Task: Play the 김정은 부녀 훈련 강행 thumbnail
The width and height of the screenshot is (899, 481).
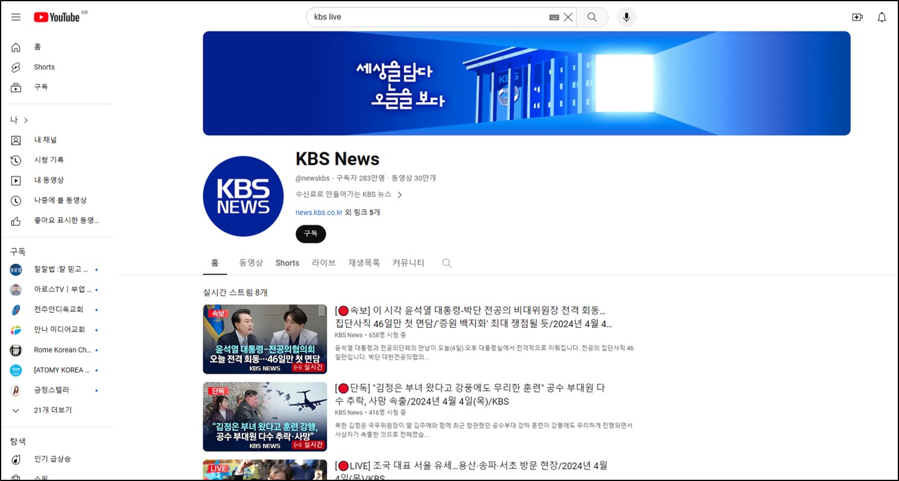Action: tap(265, 417)
